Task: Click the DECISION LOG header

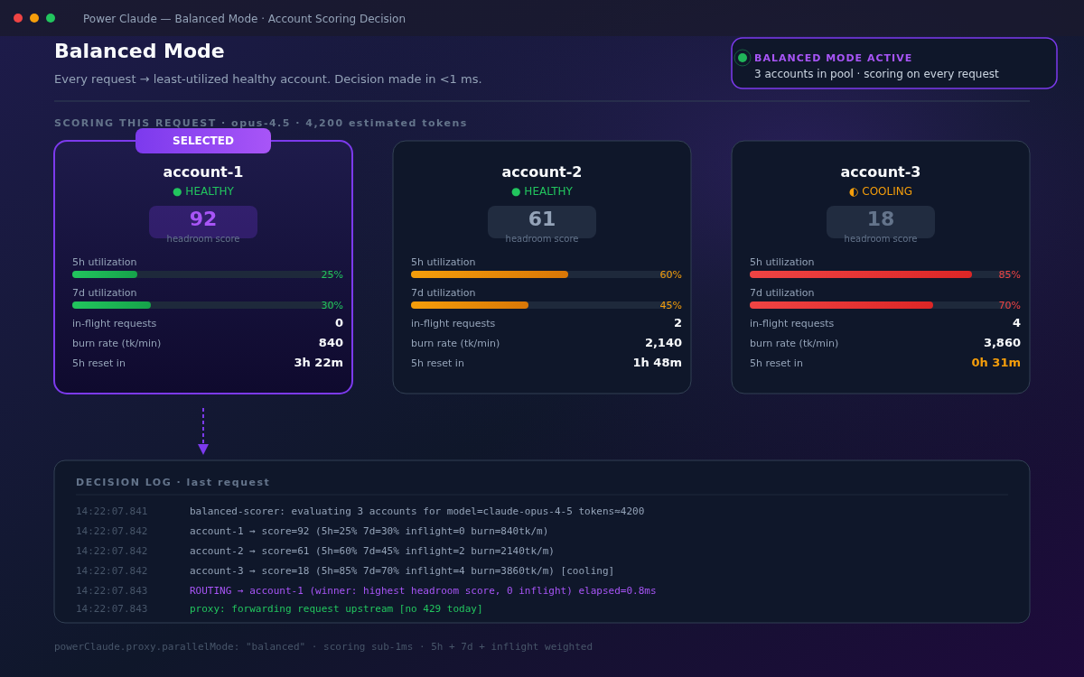Action: pos(173,482)
